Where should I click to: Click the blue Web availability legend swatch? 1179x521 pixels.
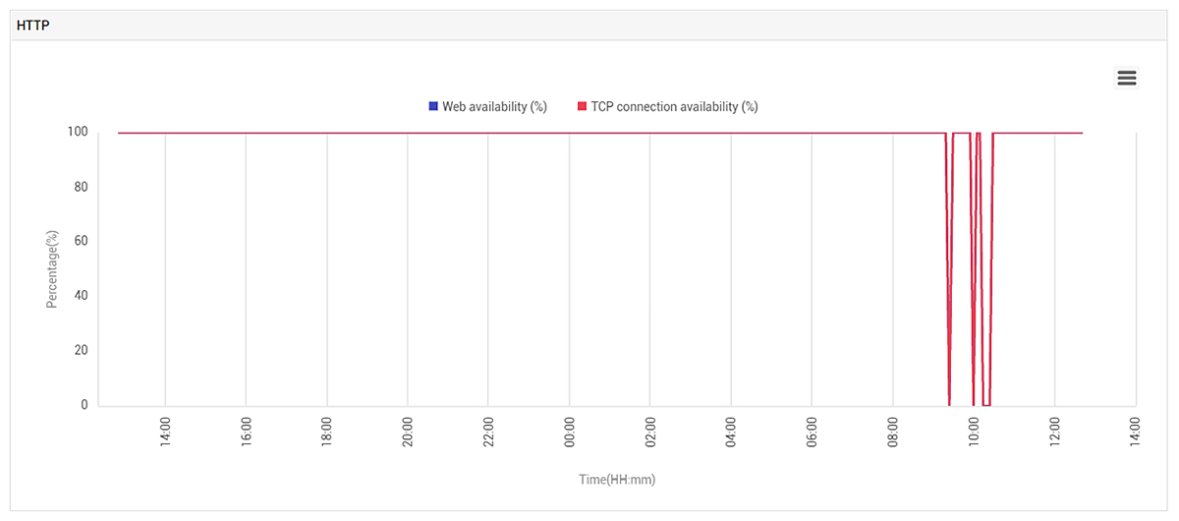(x=433, y=106)
